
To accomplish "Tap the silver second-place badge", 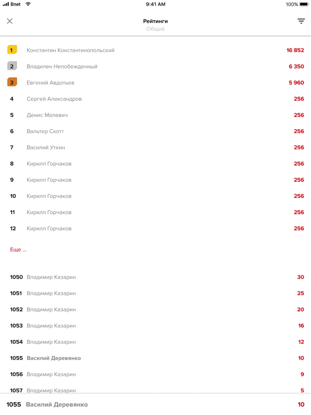I will click(12, 66).
